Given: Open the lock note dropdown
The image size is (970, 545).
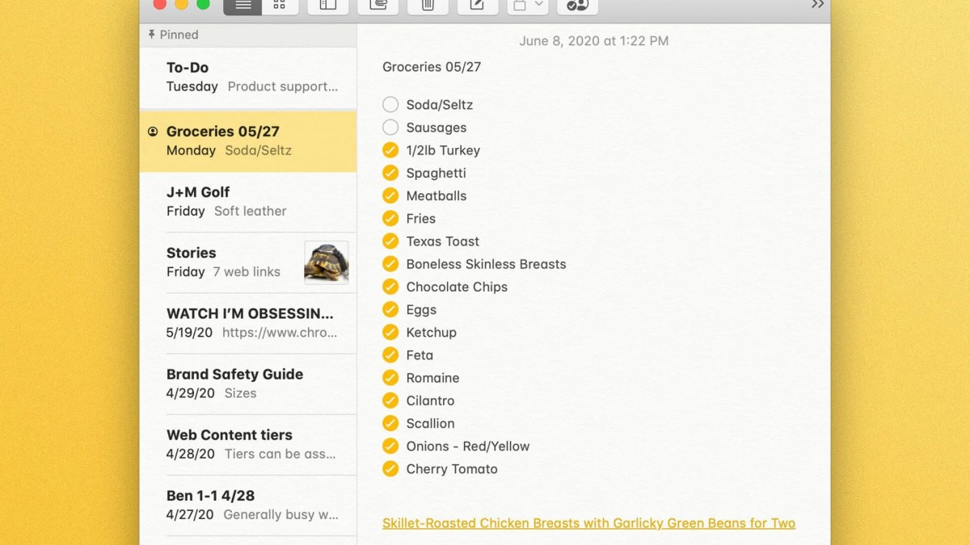Looking at the screenshot, I should point(527,6).
